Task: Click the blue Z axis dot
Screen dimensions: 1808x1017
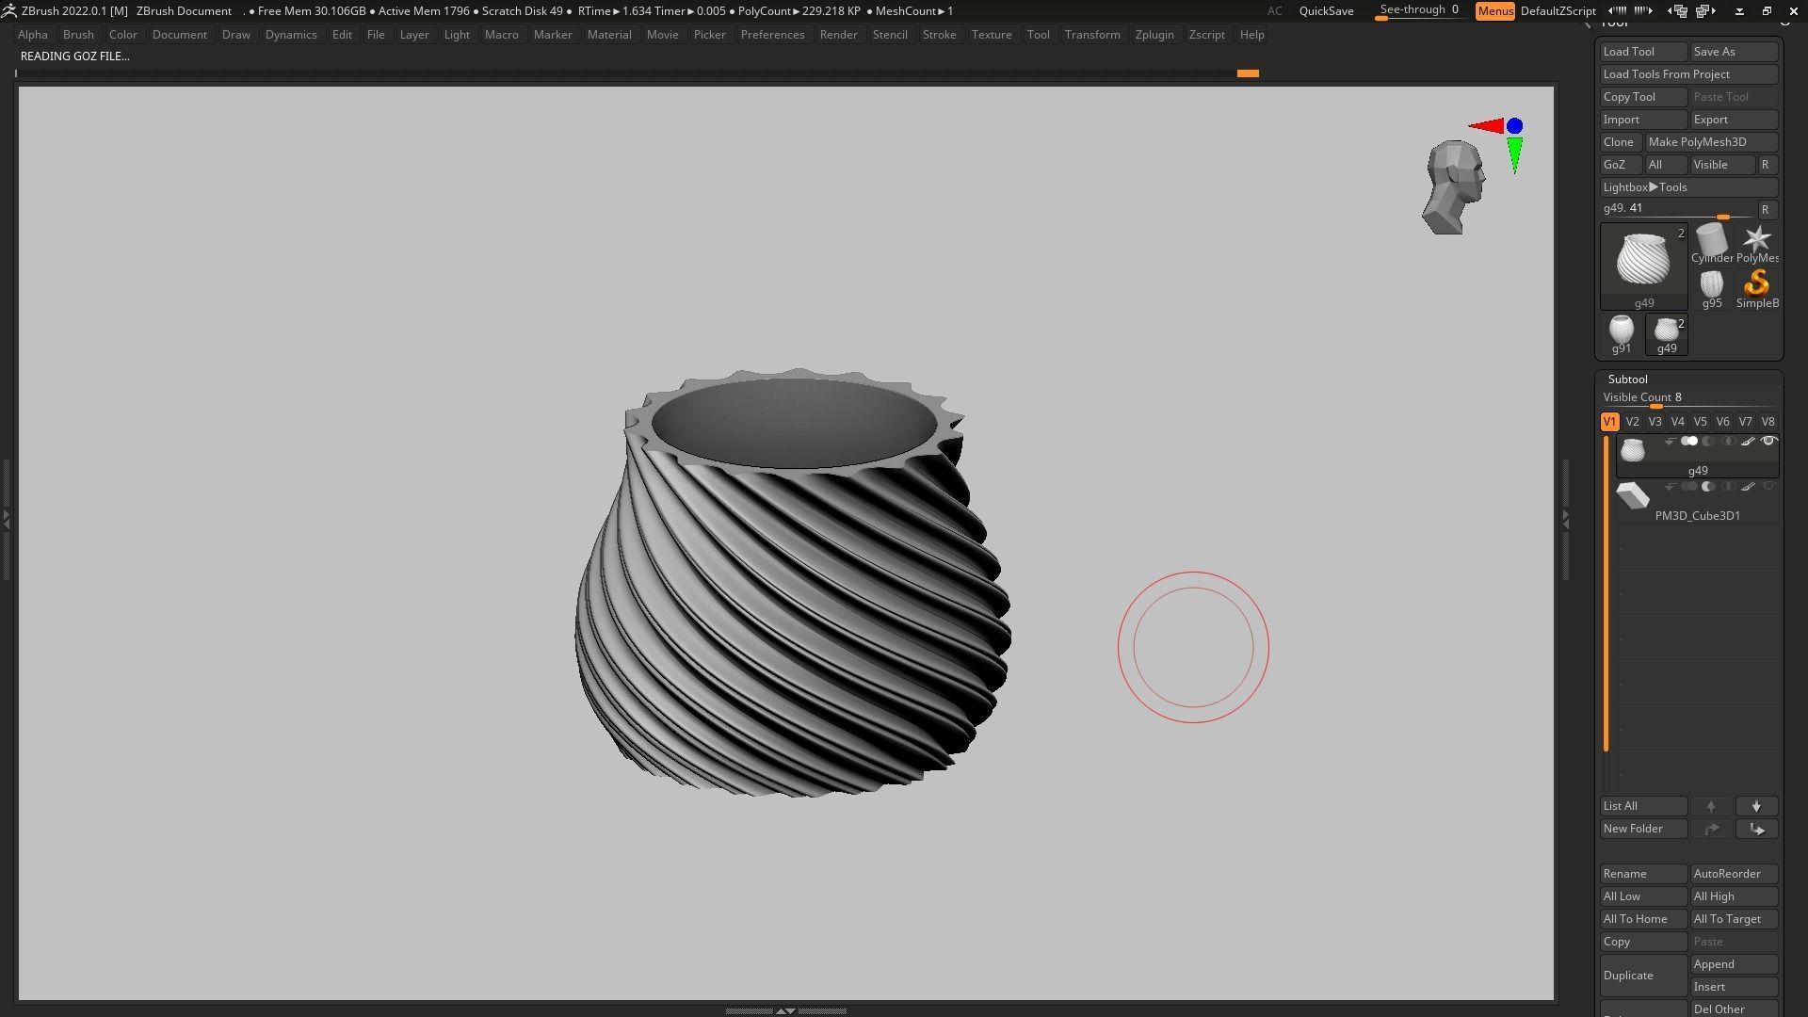Action: pyautogui.click(x=1514, y=125)
